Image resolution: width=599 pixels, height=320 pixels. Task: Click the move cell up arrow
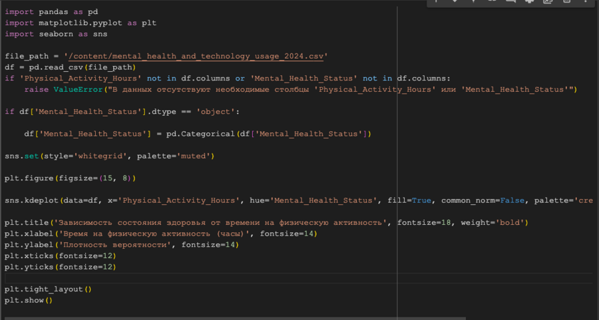click(x=437, y=2)
